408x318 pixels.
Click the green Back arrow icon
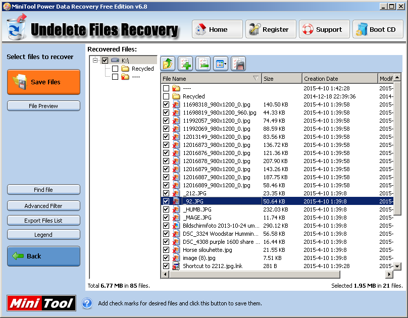(18, 256)
